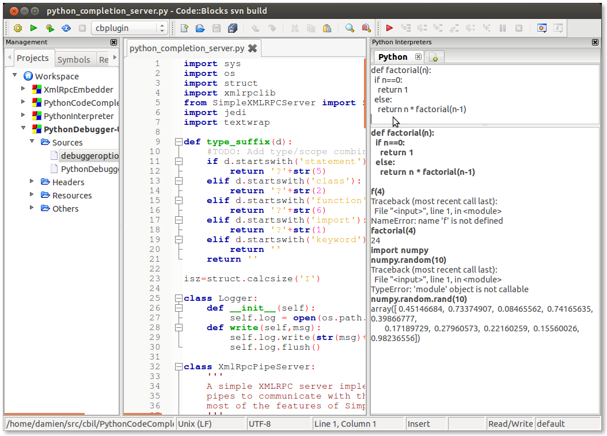Save all files with Save All icon

(233, 28)
